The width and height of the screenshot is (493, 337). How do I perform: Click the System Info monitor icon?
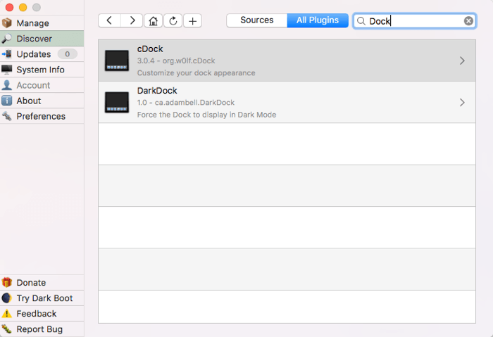[x=6, y=70]
